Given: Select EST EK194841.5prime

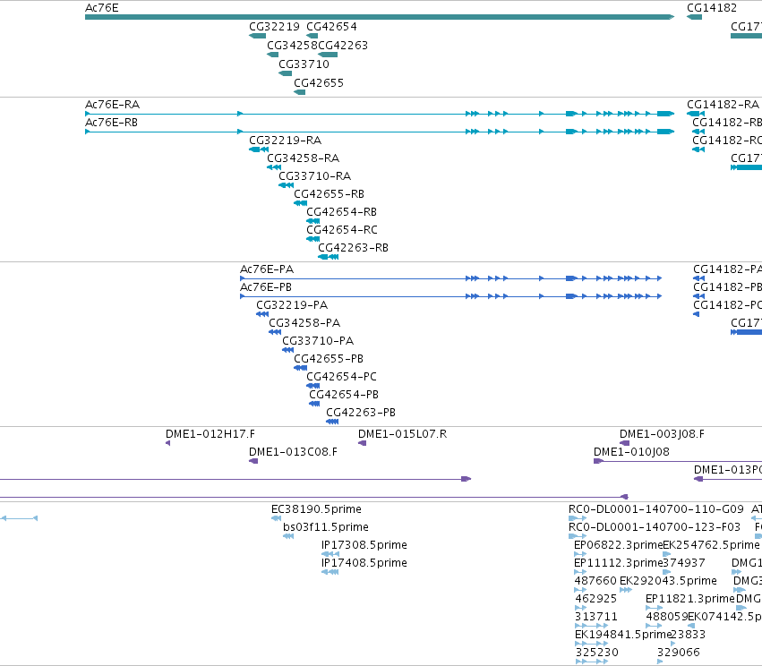Looking at the screenshot, I should [591, 645].
